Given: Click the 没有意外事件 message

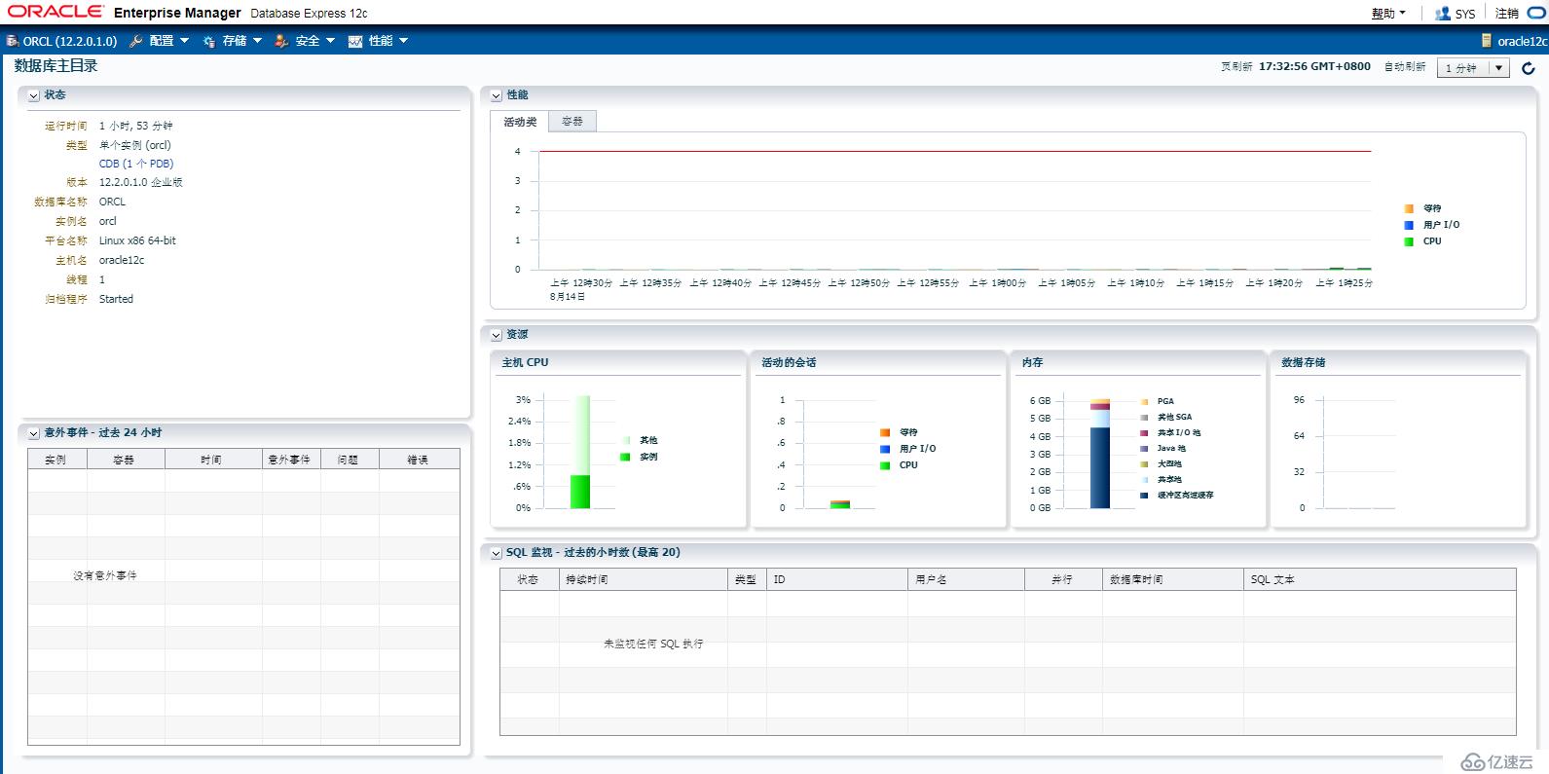Looking at the screenshot, I should pyautogui.click(x=105, y=575).
